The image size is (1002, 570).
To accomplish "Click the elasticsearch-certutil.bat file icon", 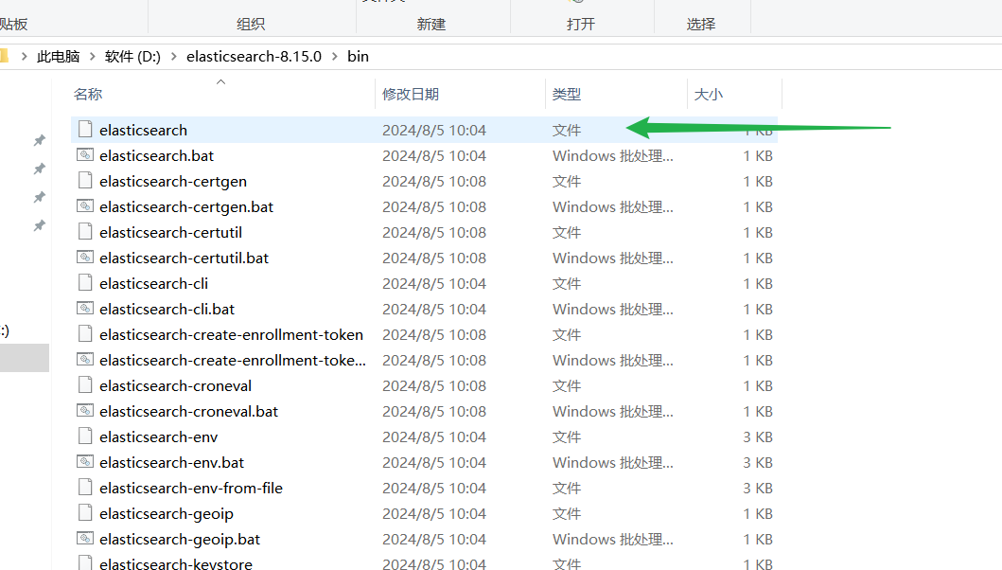I will [x=85, y=258].
